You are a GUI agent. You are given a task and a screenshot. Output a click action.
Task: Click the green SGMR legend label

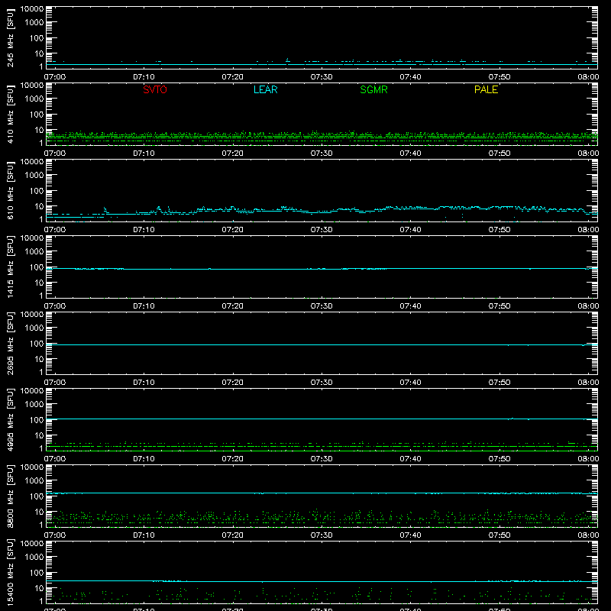pyautogui.click(x=373, y=89)
